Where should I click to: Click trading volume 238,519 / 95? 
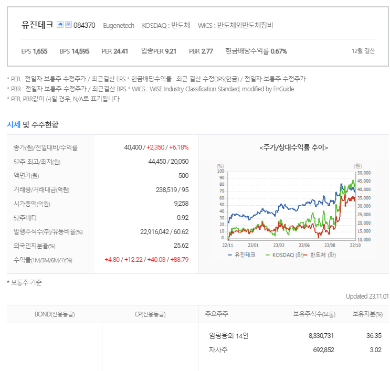pyautogui.click(x=172, y=190)
